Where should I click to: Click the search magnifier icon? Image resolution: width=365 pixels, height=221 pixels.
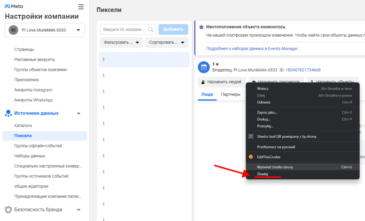point(151,30)
